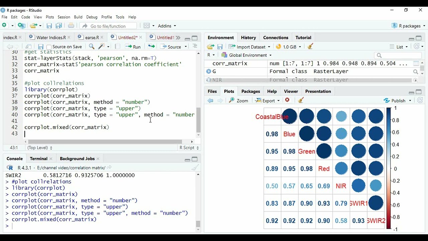Screen dimensions: 428x241
Task: Open the new file type dropdown arrow
Action: click(12, 26)
